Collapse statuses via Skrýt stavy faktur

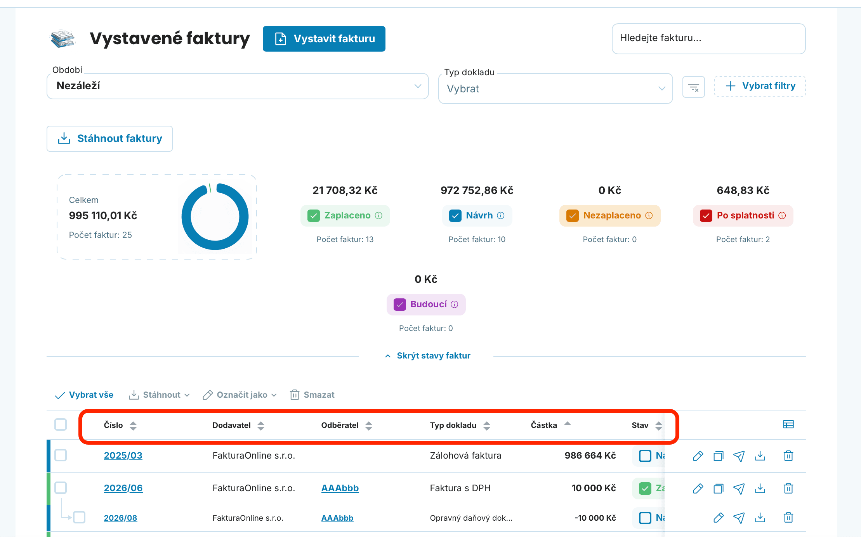(427, 356)
